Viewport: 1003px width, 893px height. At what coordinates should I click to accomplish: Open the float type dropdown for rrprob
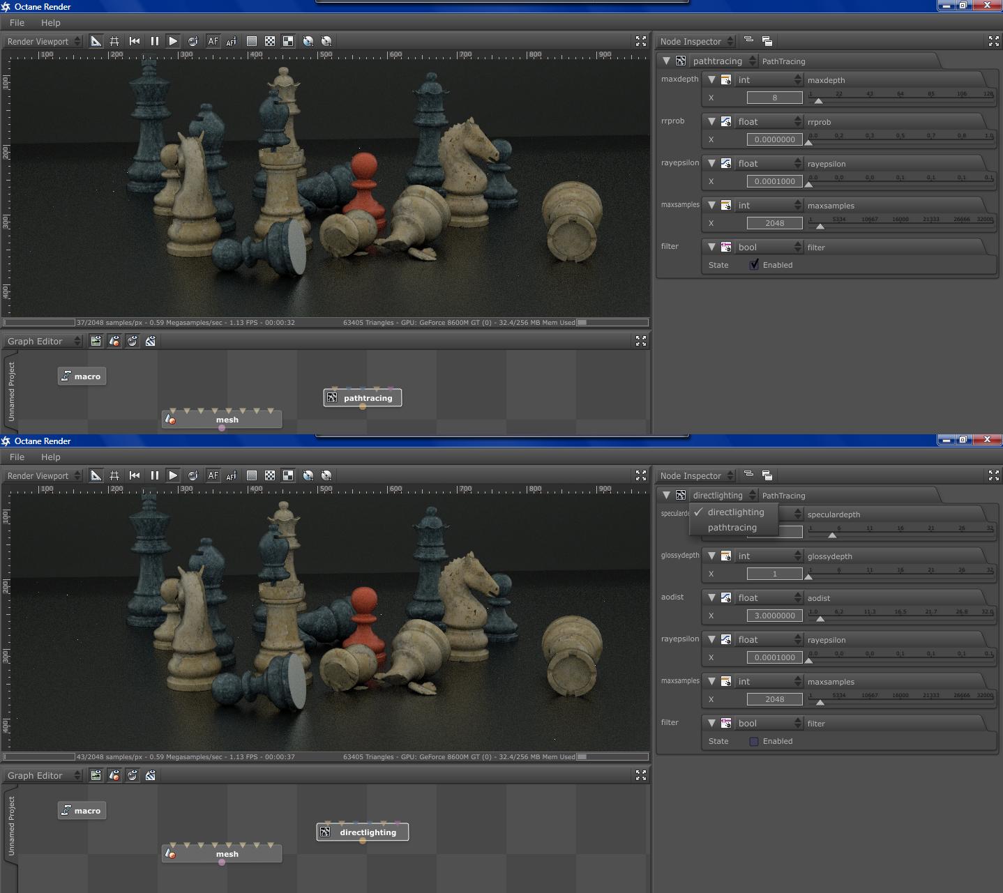(769, 121)
